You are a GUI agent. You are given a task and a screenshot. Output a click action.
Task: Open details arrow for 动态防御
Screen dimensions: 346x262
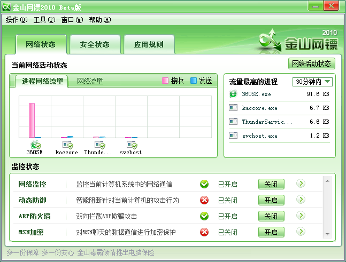301,200
